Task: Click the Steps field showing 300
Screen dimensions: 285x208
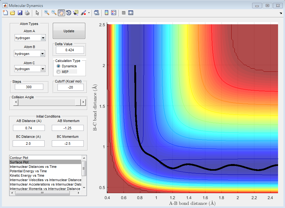Action: [29, 87]
